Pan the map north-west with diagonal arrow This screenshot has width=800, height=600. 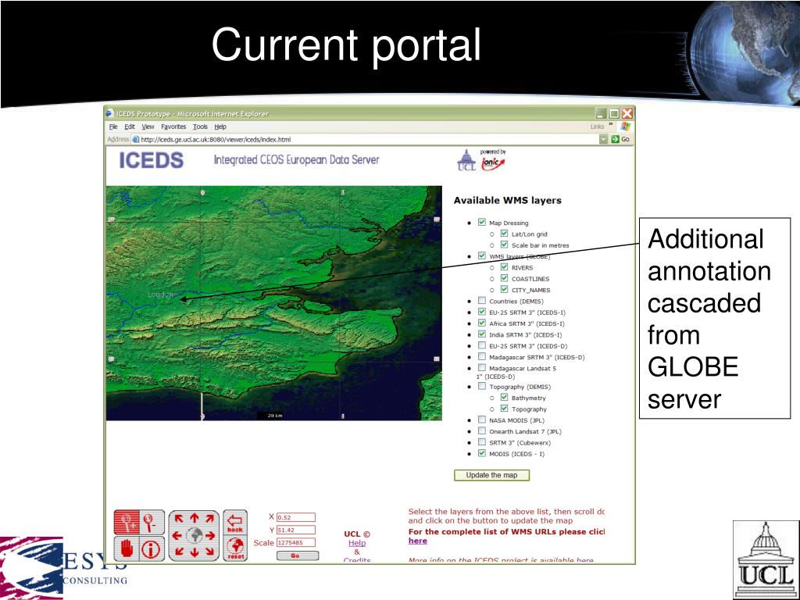(179, 519)
